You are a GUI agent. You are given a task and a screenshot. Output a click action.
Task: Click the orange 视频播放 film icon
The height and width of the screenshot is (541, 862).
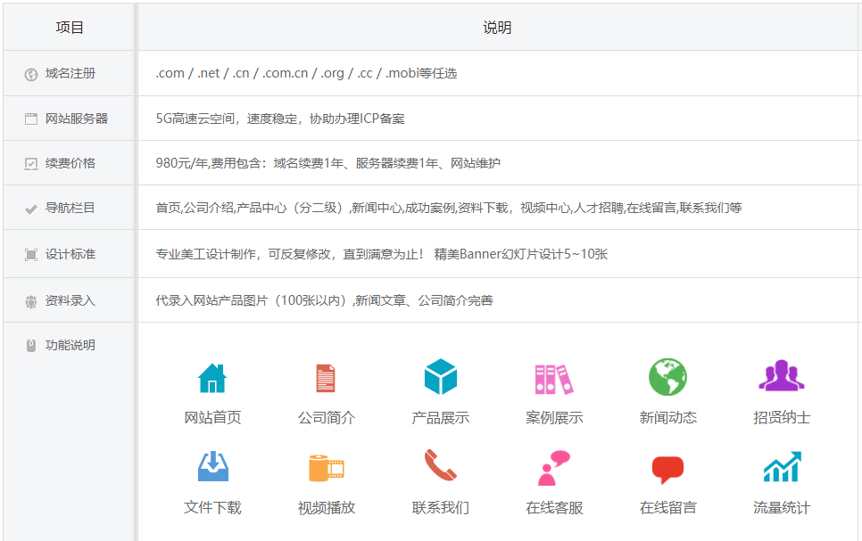click(x=326, y=468)
